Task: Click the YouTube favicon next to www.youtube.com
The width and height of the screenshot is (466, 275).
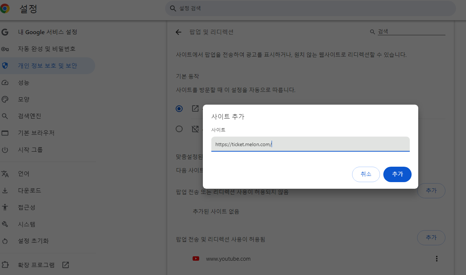Action: pyautogui.click(x=196, y=258)
